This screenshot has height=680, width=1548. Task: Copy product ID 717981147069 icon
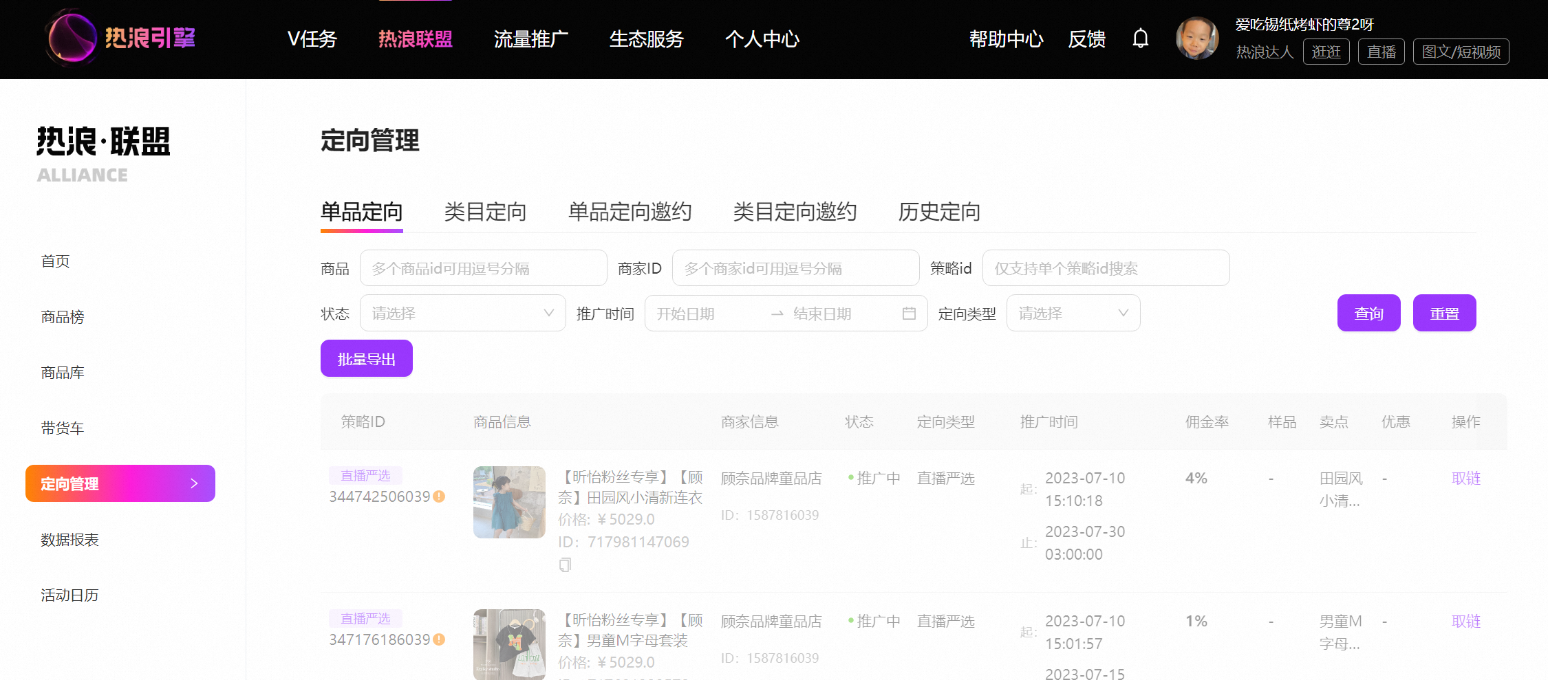565,565
